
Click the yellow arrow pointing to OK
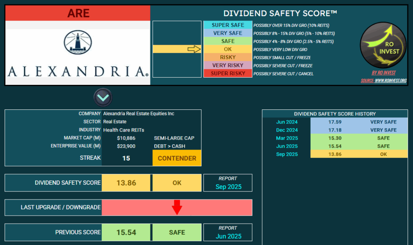194,49
